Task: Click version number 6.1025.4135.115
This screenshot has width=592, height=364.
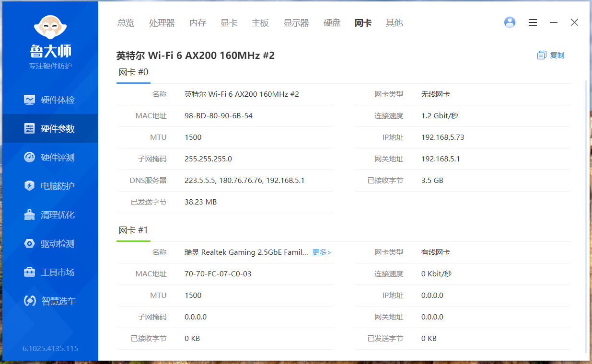Action: (50, 348)
